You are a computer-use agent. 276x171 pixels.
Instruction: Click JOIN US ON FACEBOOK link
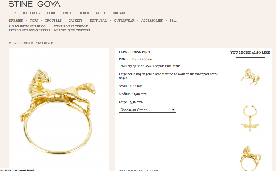tap(71, 26)
